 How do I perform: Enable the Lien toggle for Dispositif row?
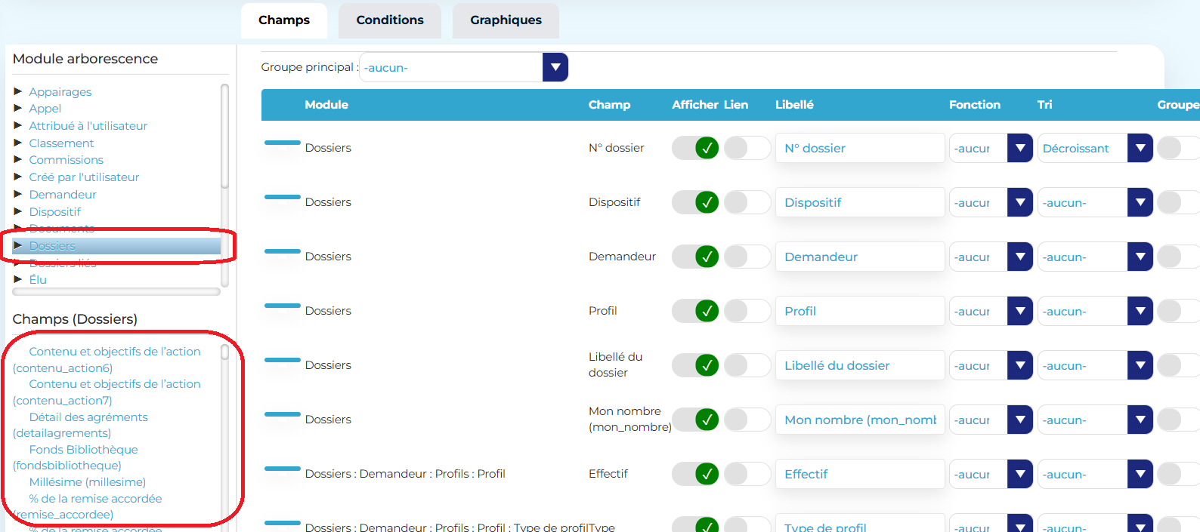click(x=747, y=202)
